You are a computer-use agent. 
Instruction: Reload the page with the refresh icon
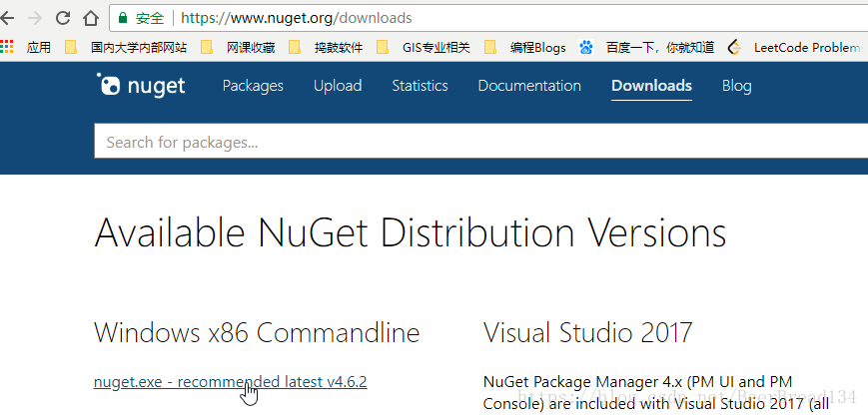tap(63, 18)
